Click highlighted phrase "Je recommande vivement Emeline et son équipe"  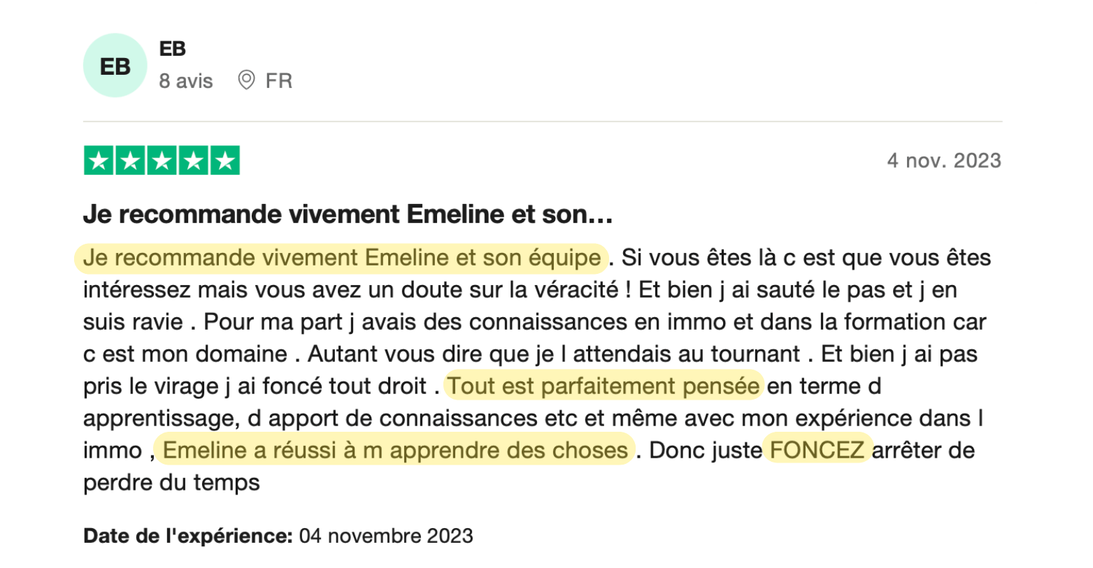[x=342, y=258]
